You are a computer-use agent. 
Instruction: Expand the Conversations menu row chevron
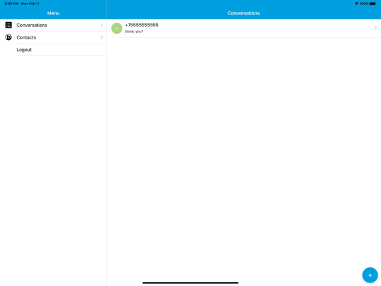(x=101, y=25)
